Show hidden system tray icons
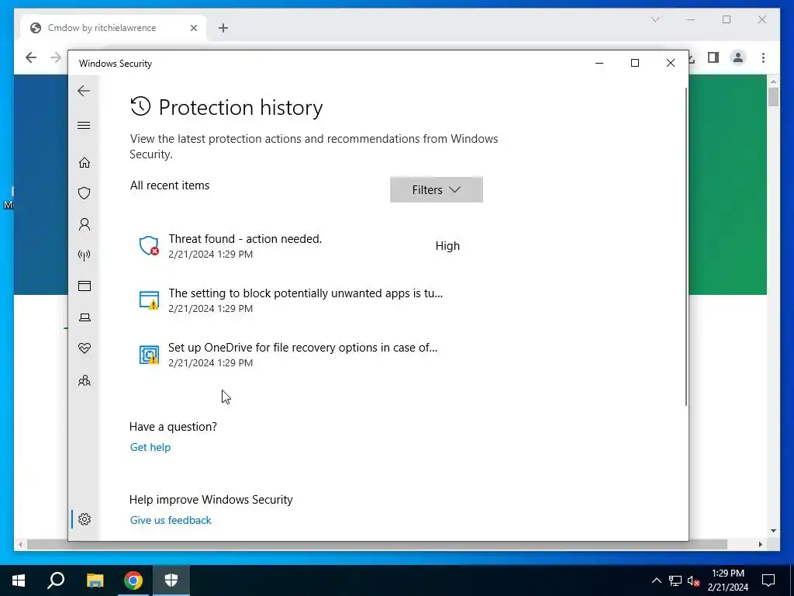 [x=656, y=580]
